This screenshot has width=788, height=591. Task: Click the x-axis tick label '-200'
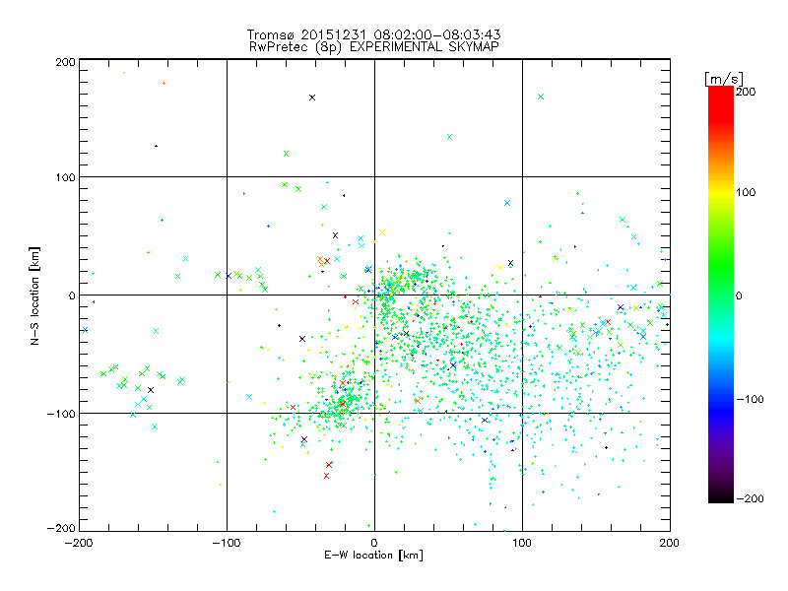pyautogui.click(x=79, y=543)
